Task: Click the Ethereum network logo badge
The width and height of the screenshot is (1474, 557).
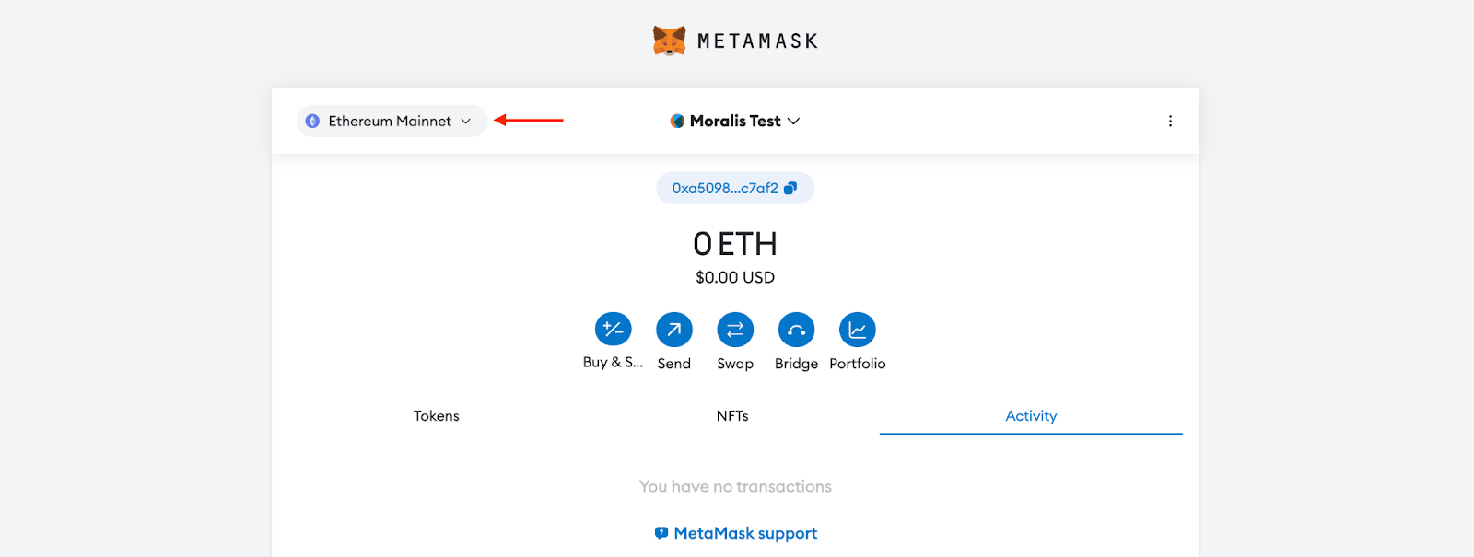Action: [312, 121]
